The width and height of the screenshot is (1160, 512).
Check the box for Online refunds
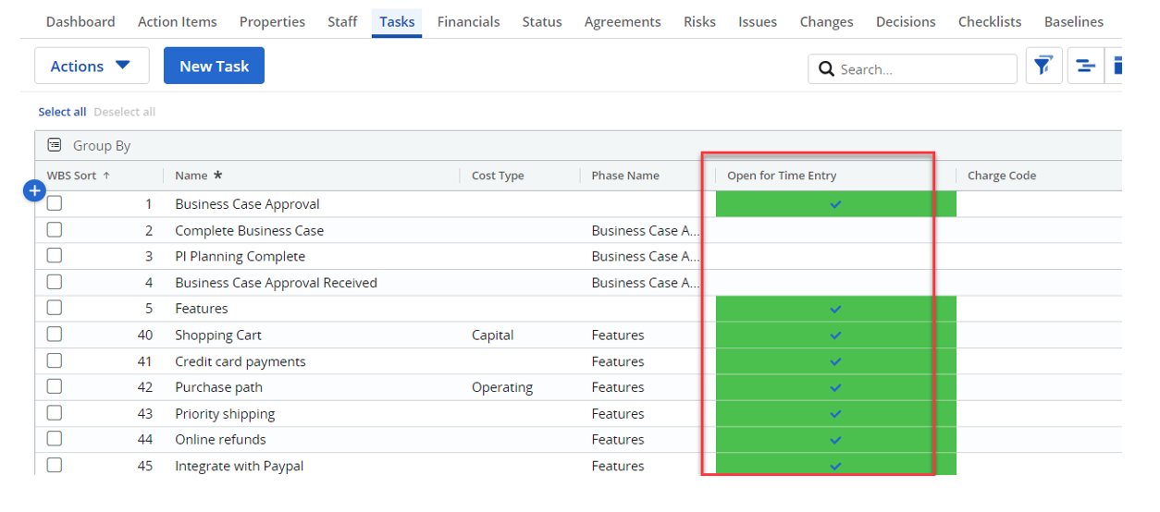55,439
